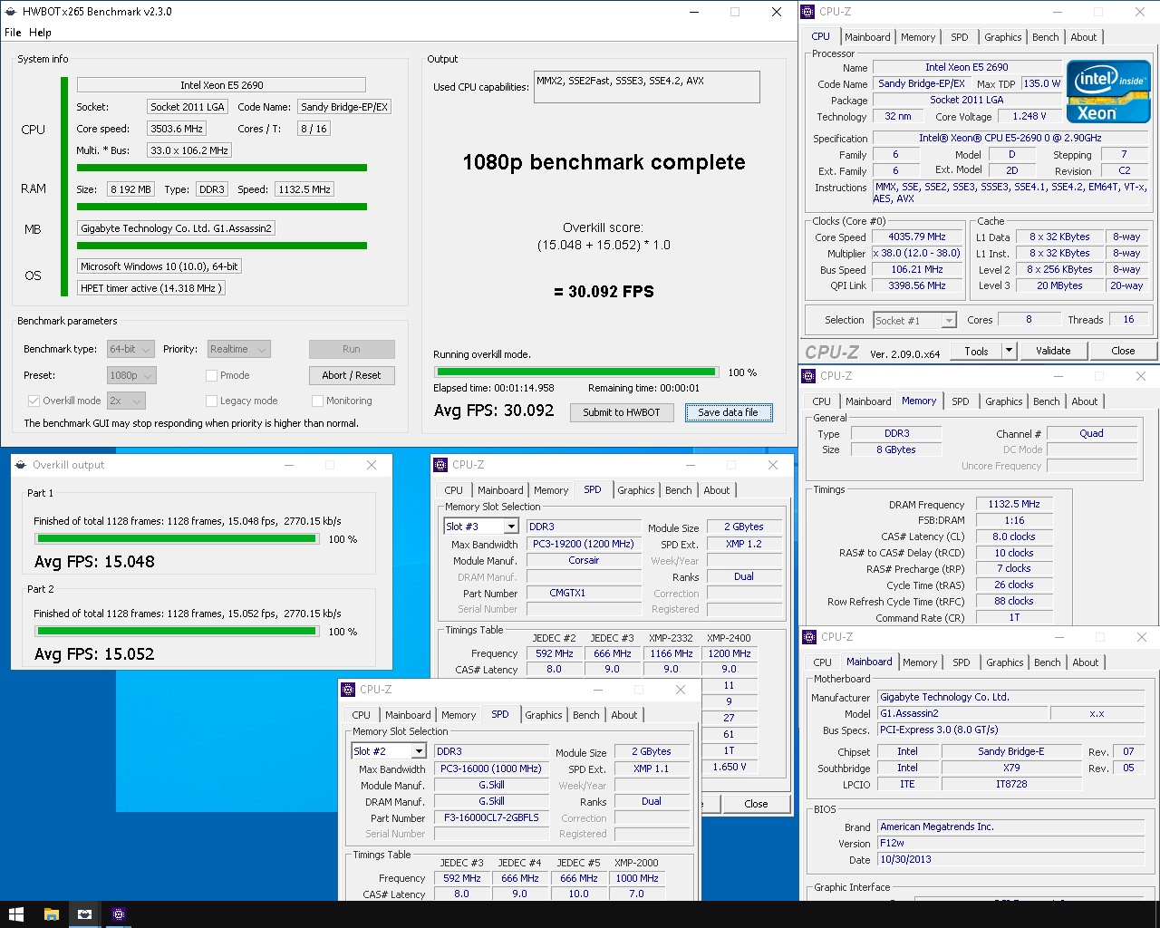The image size is (1160, 928).
Task: Enable the Legacy mode checkbox
Action: point(211,401)
